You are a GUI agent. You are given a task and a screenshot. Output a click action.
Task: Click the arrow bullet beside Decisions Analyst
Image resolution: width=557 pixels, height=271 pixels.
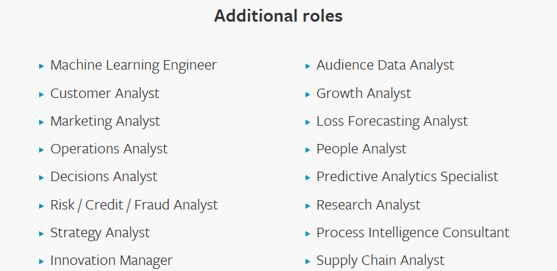click(41, 178)
